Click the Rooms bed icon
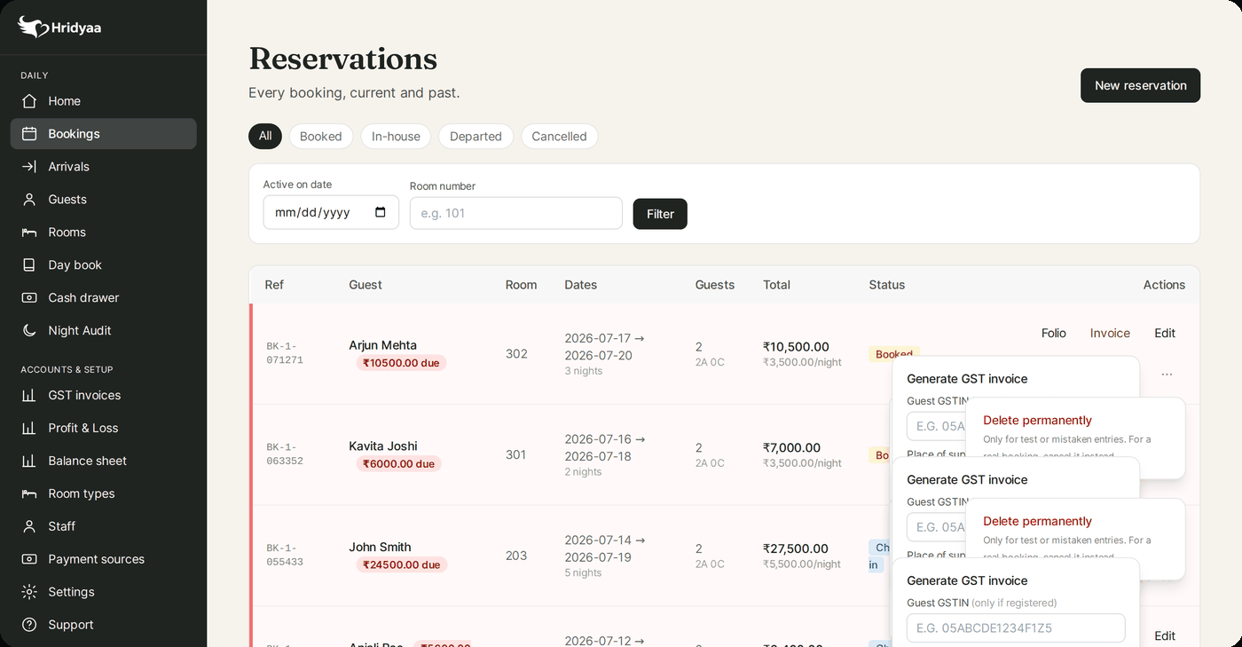Viewport: 1242px width, 647px height. [29, 233]
